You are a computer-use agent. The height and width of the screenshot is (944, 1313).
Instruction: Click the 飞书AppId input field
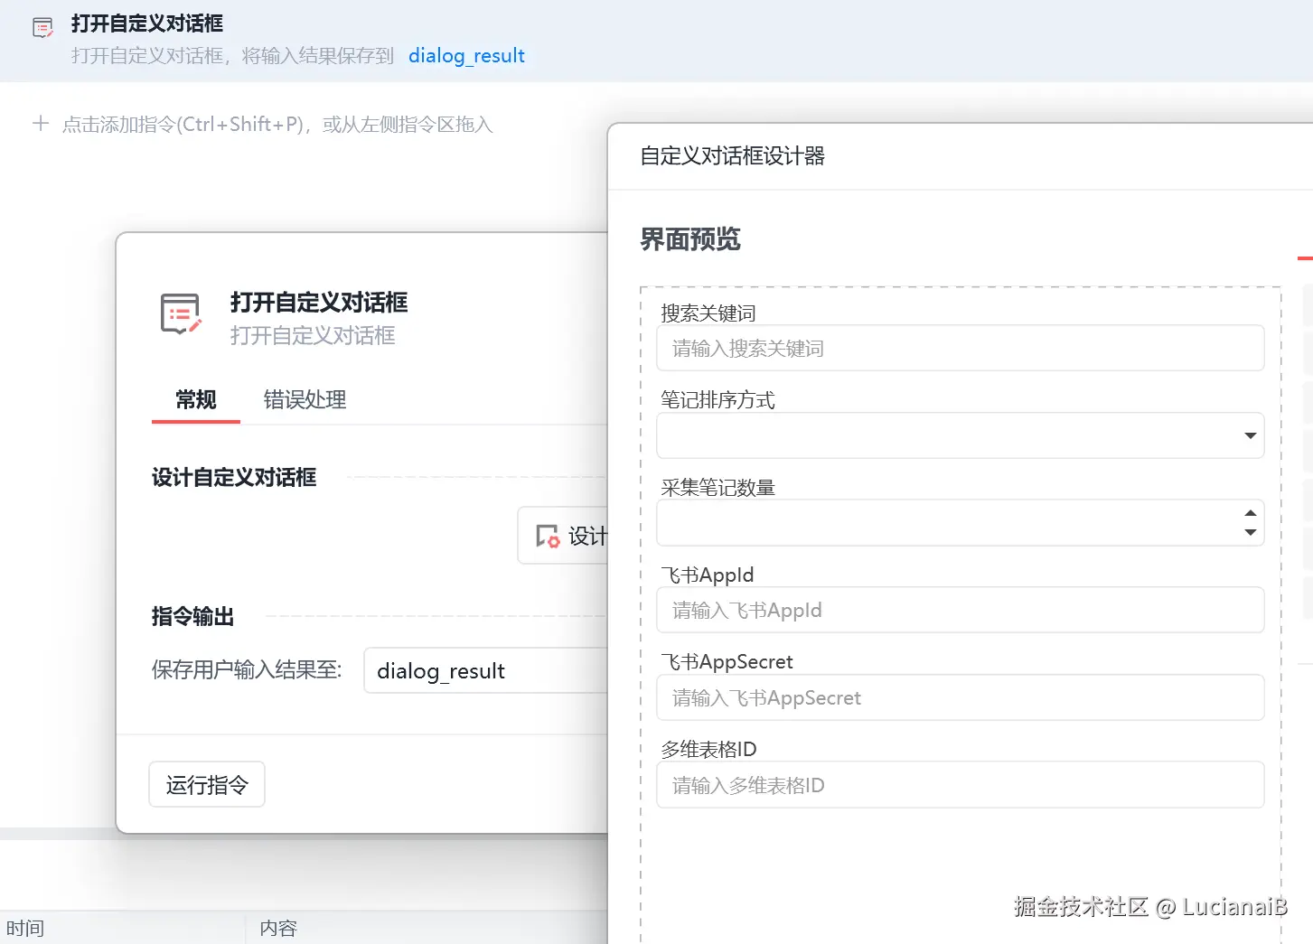point(960,610)
